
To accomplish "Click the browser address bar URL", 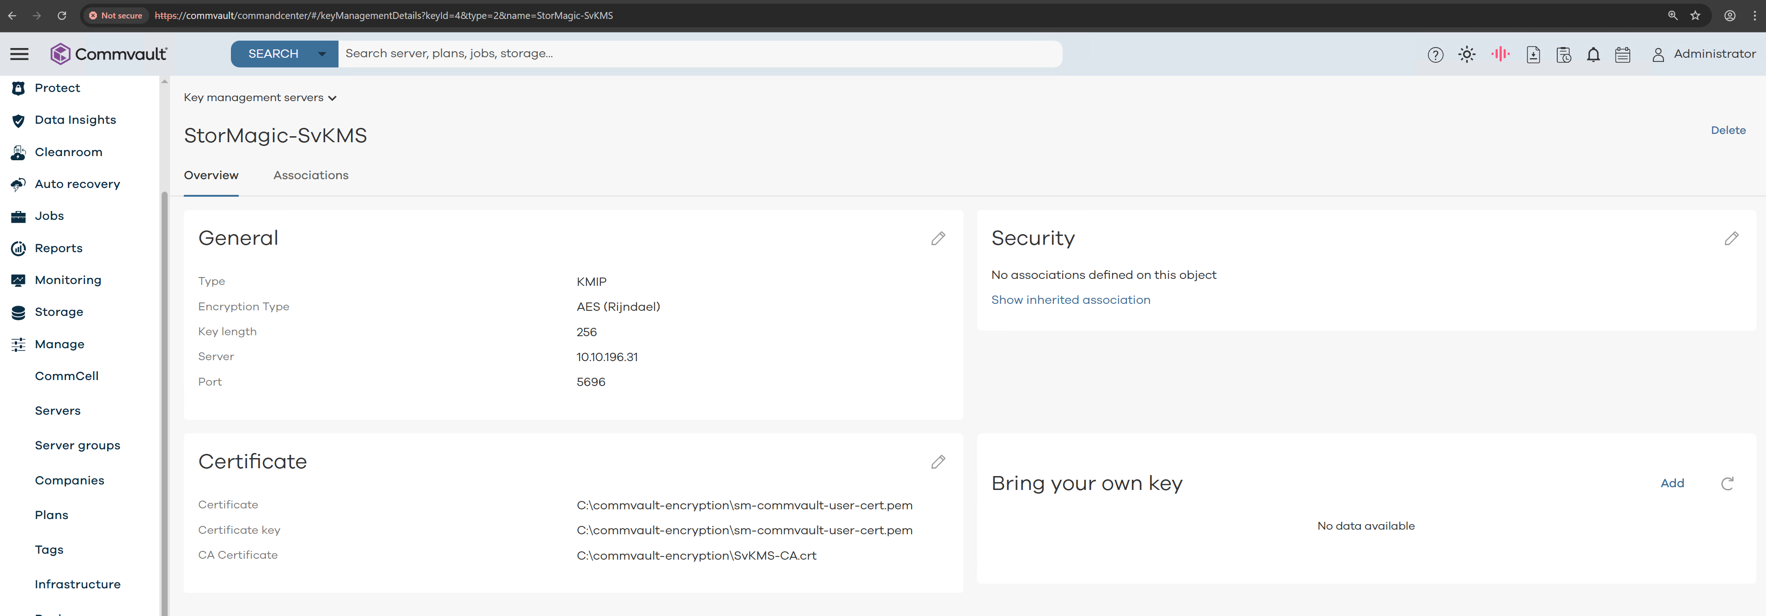I will [384, 15].
